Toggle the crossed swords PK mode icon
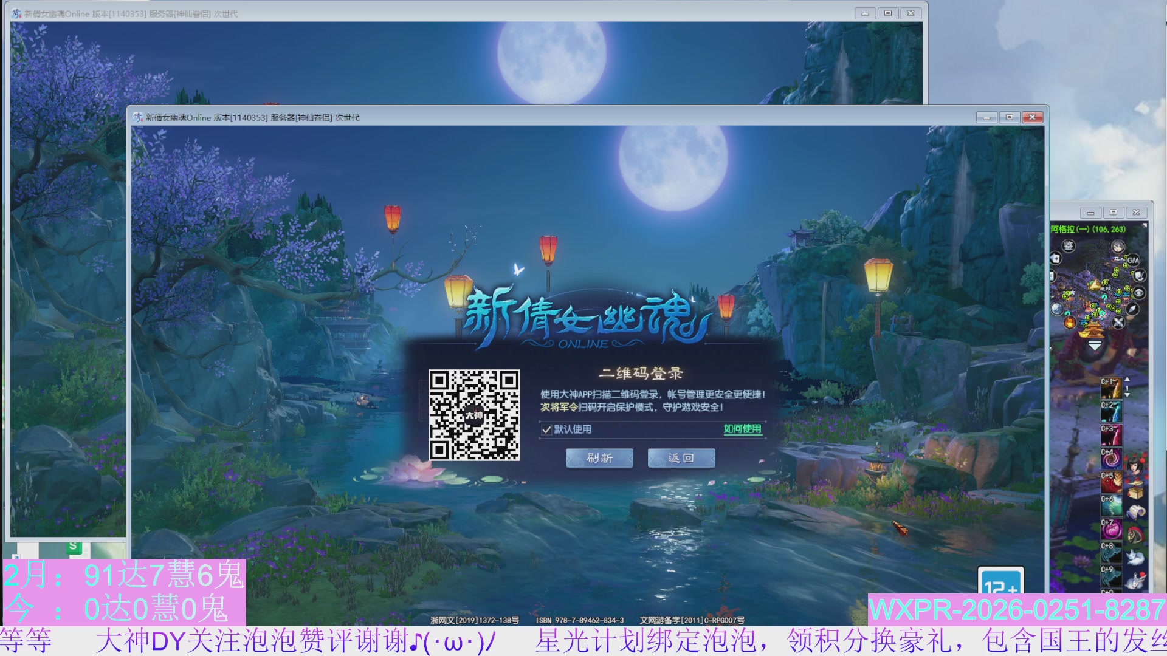Image resolution: width=1167 pixels, height=656 pixels. tap(1117, 321)
